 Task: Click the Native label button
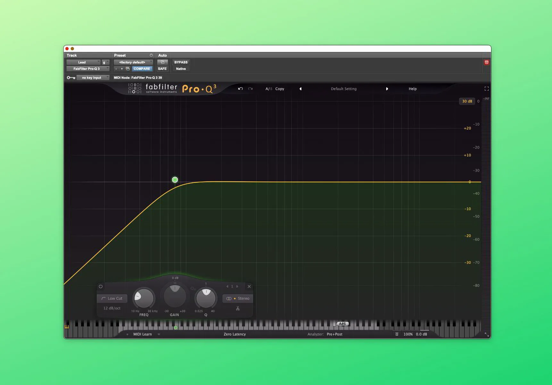(181, 69)
